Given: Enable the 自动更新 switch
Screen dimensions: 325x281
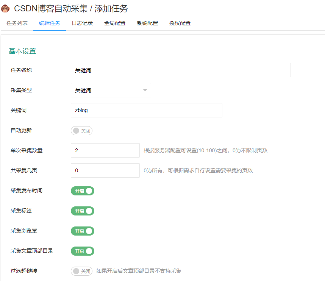Looking at the screenshot, I should point(82,131).
